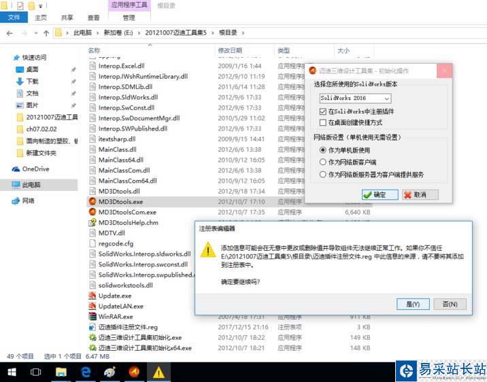Viewport: 487px width, 382px height.
Task: Sort files by 大小 column header
Action: tap(343, 50)
